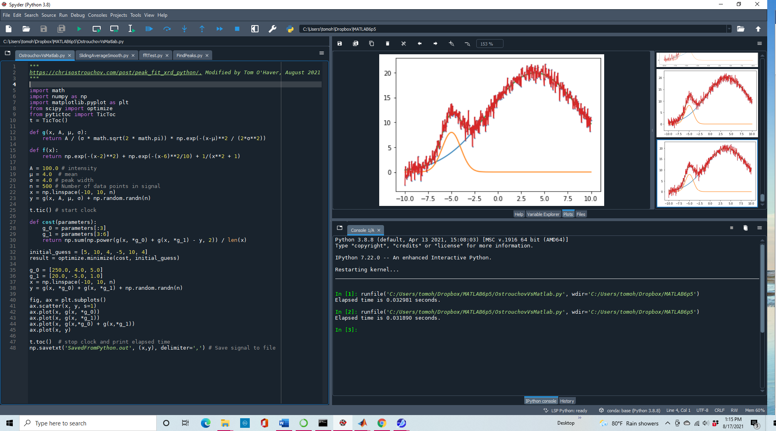Run the current file with green play button
This screenshot has height=431, width=776.
click(x=79, y=29)
